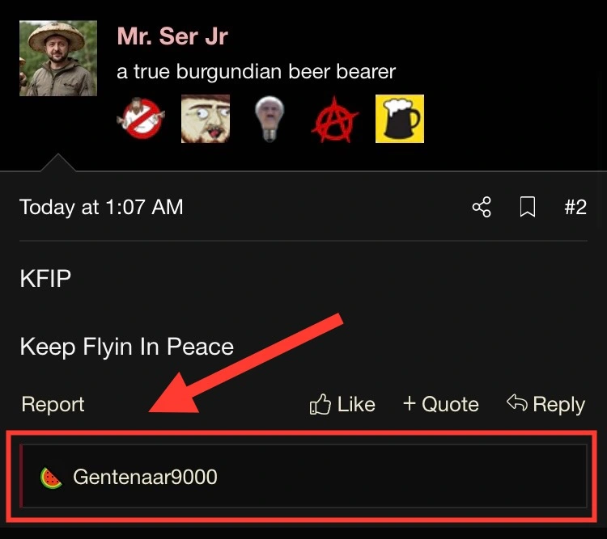The image size is (607, 539).
Task: Click the watermelon reaction icon
Action: pos(51,478)
